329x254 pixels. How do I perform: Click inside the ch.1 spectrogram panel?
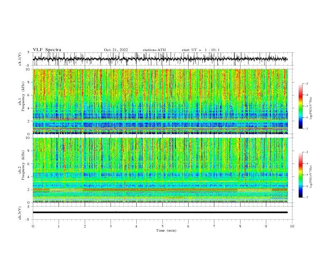tap(160, 101)
